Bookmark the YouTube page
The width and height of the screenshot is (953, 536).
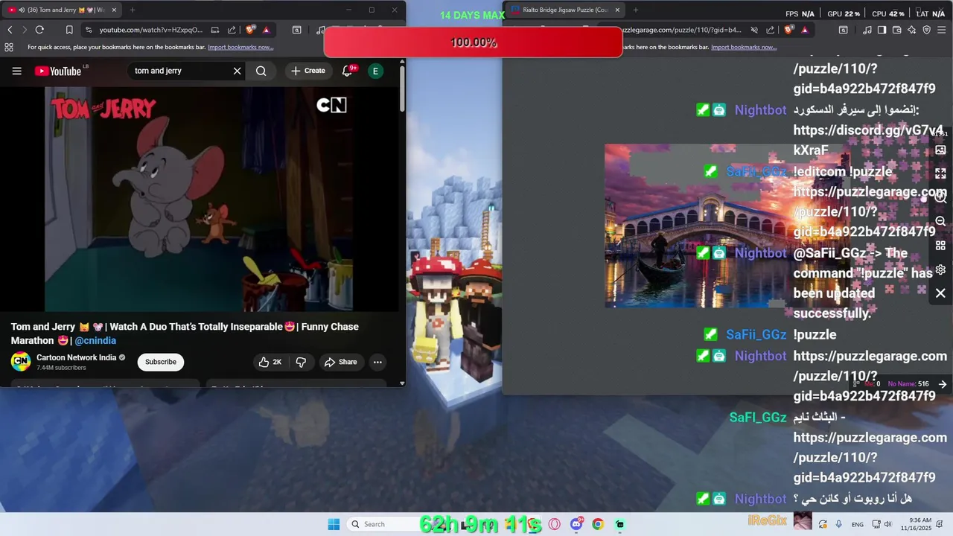(69, 30)
